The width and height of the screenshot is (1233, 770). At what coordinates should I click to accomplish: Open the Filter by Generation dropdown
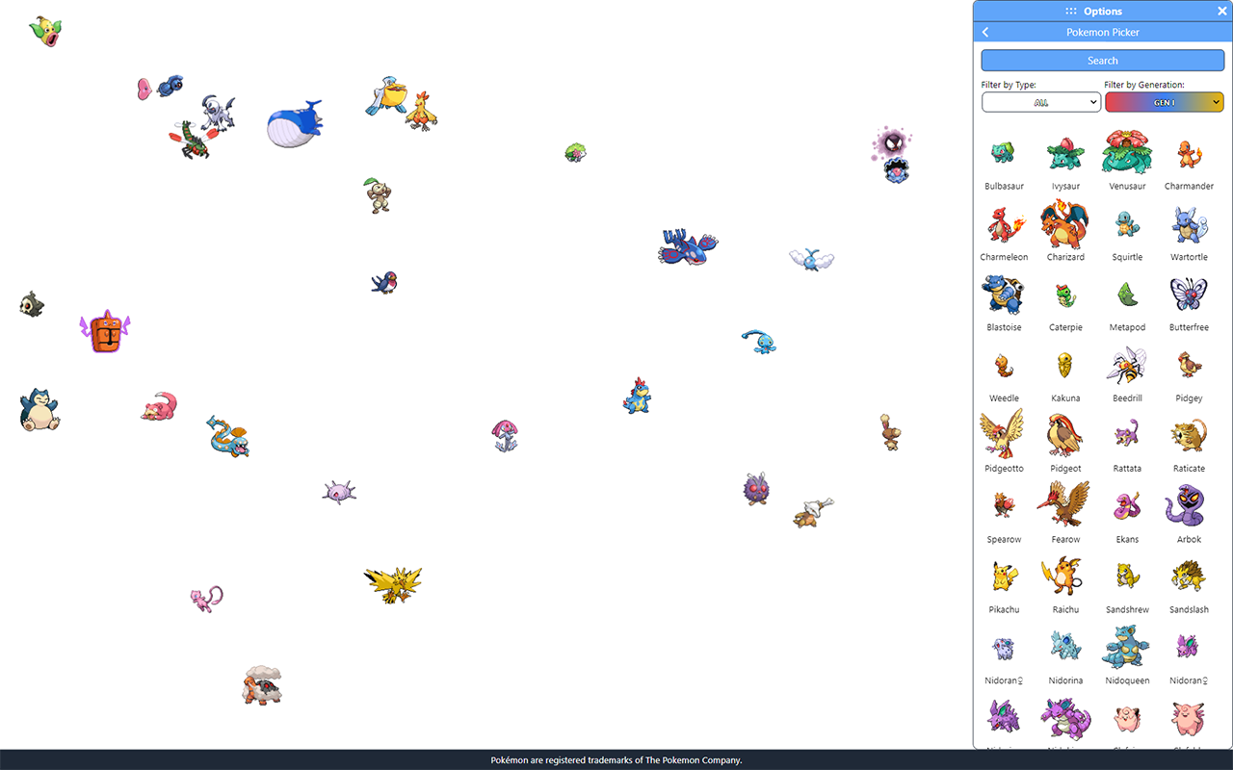[1165, 101]
